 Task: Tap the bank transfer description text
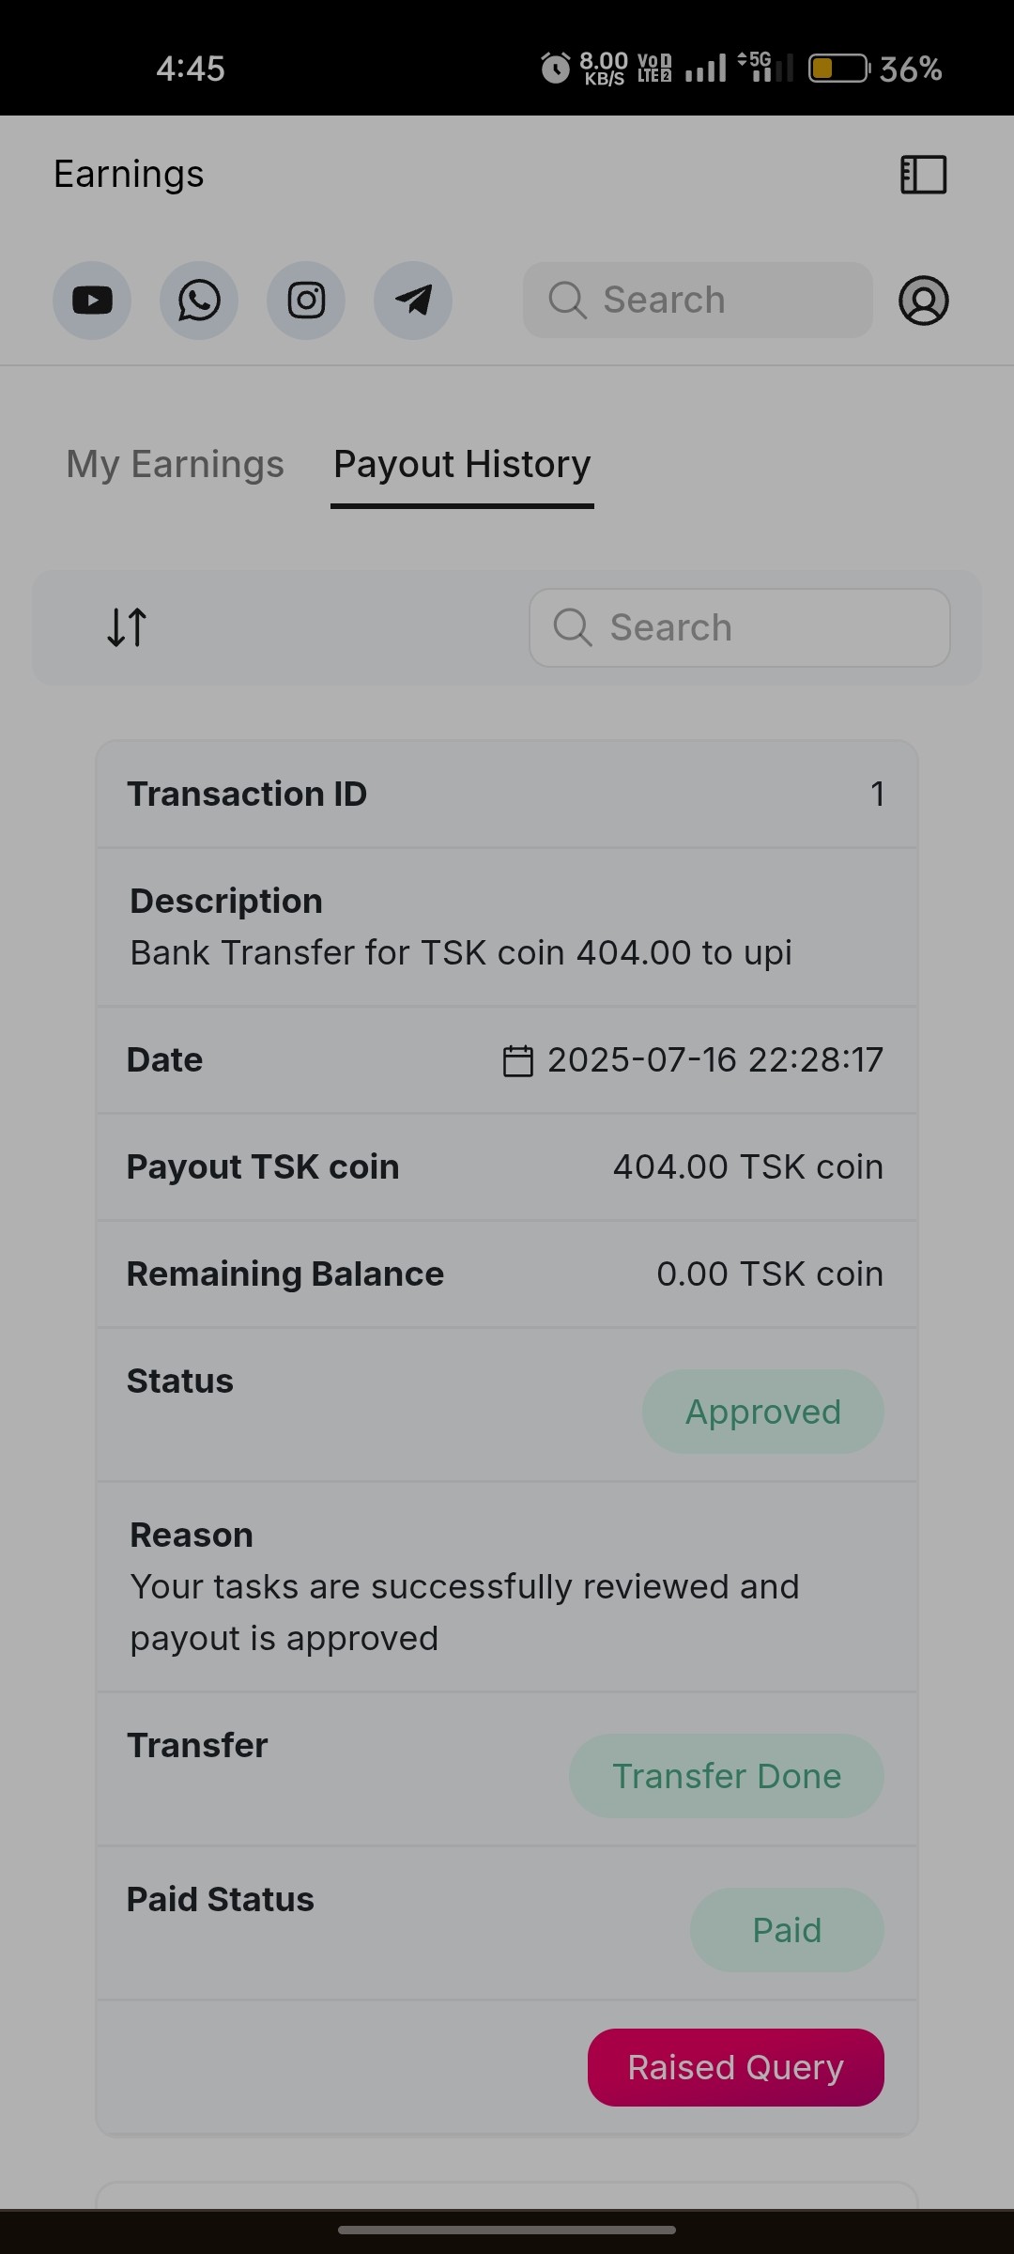point(460,952)
